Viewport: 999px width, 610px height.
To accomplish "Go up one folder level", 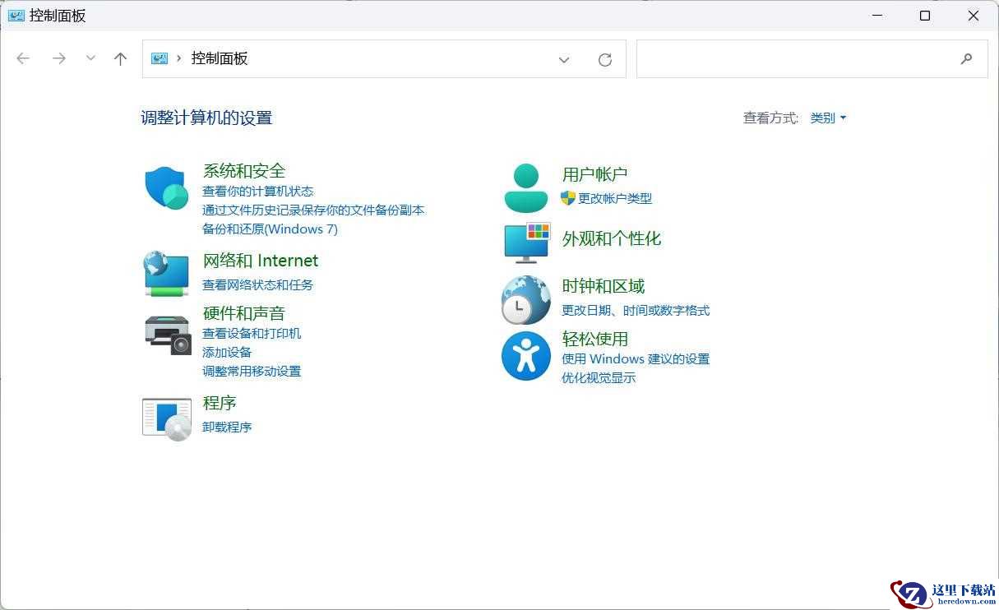I will coord(121,58).
